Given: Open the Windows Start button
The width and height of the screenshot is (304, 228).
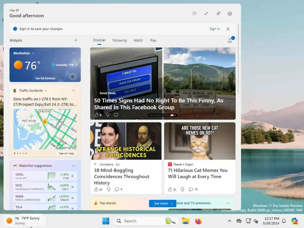Looking at the screenshot, I should click(106, 221).
